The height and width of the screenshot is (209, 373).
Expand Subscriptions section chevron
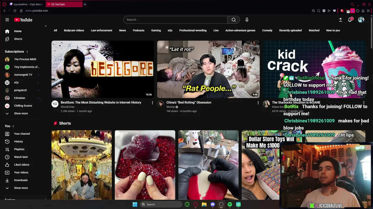coord(27,52)
